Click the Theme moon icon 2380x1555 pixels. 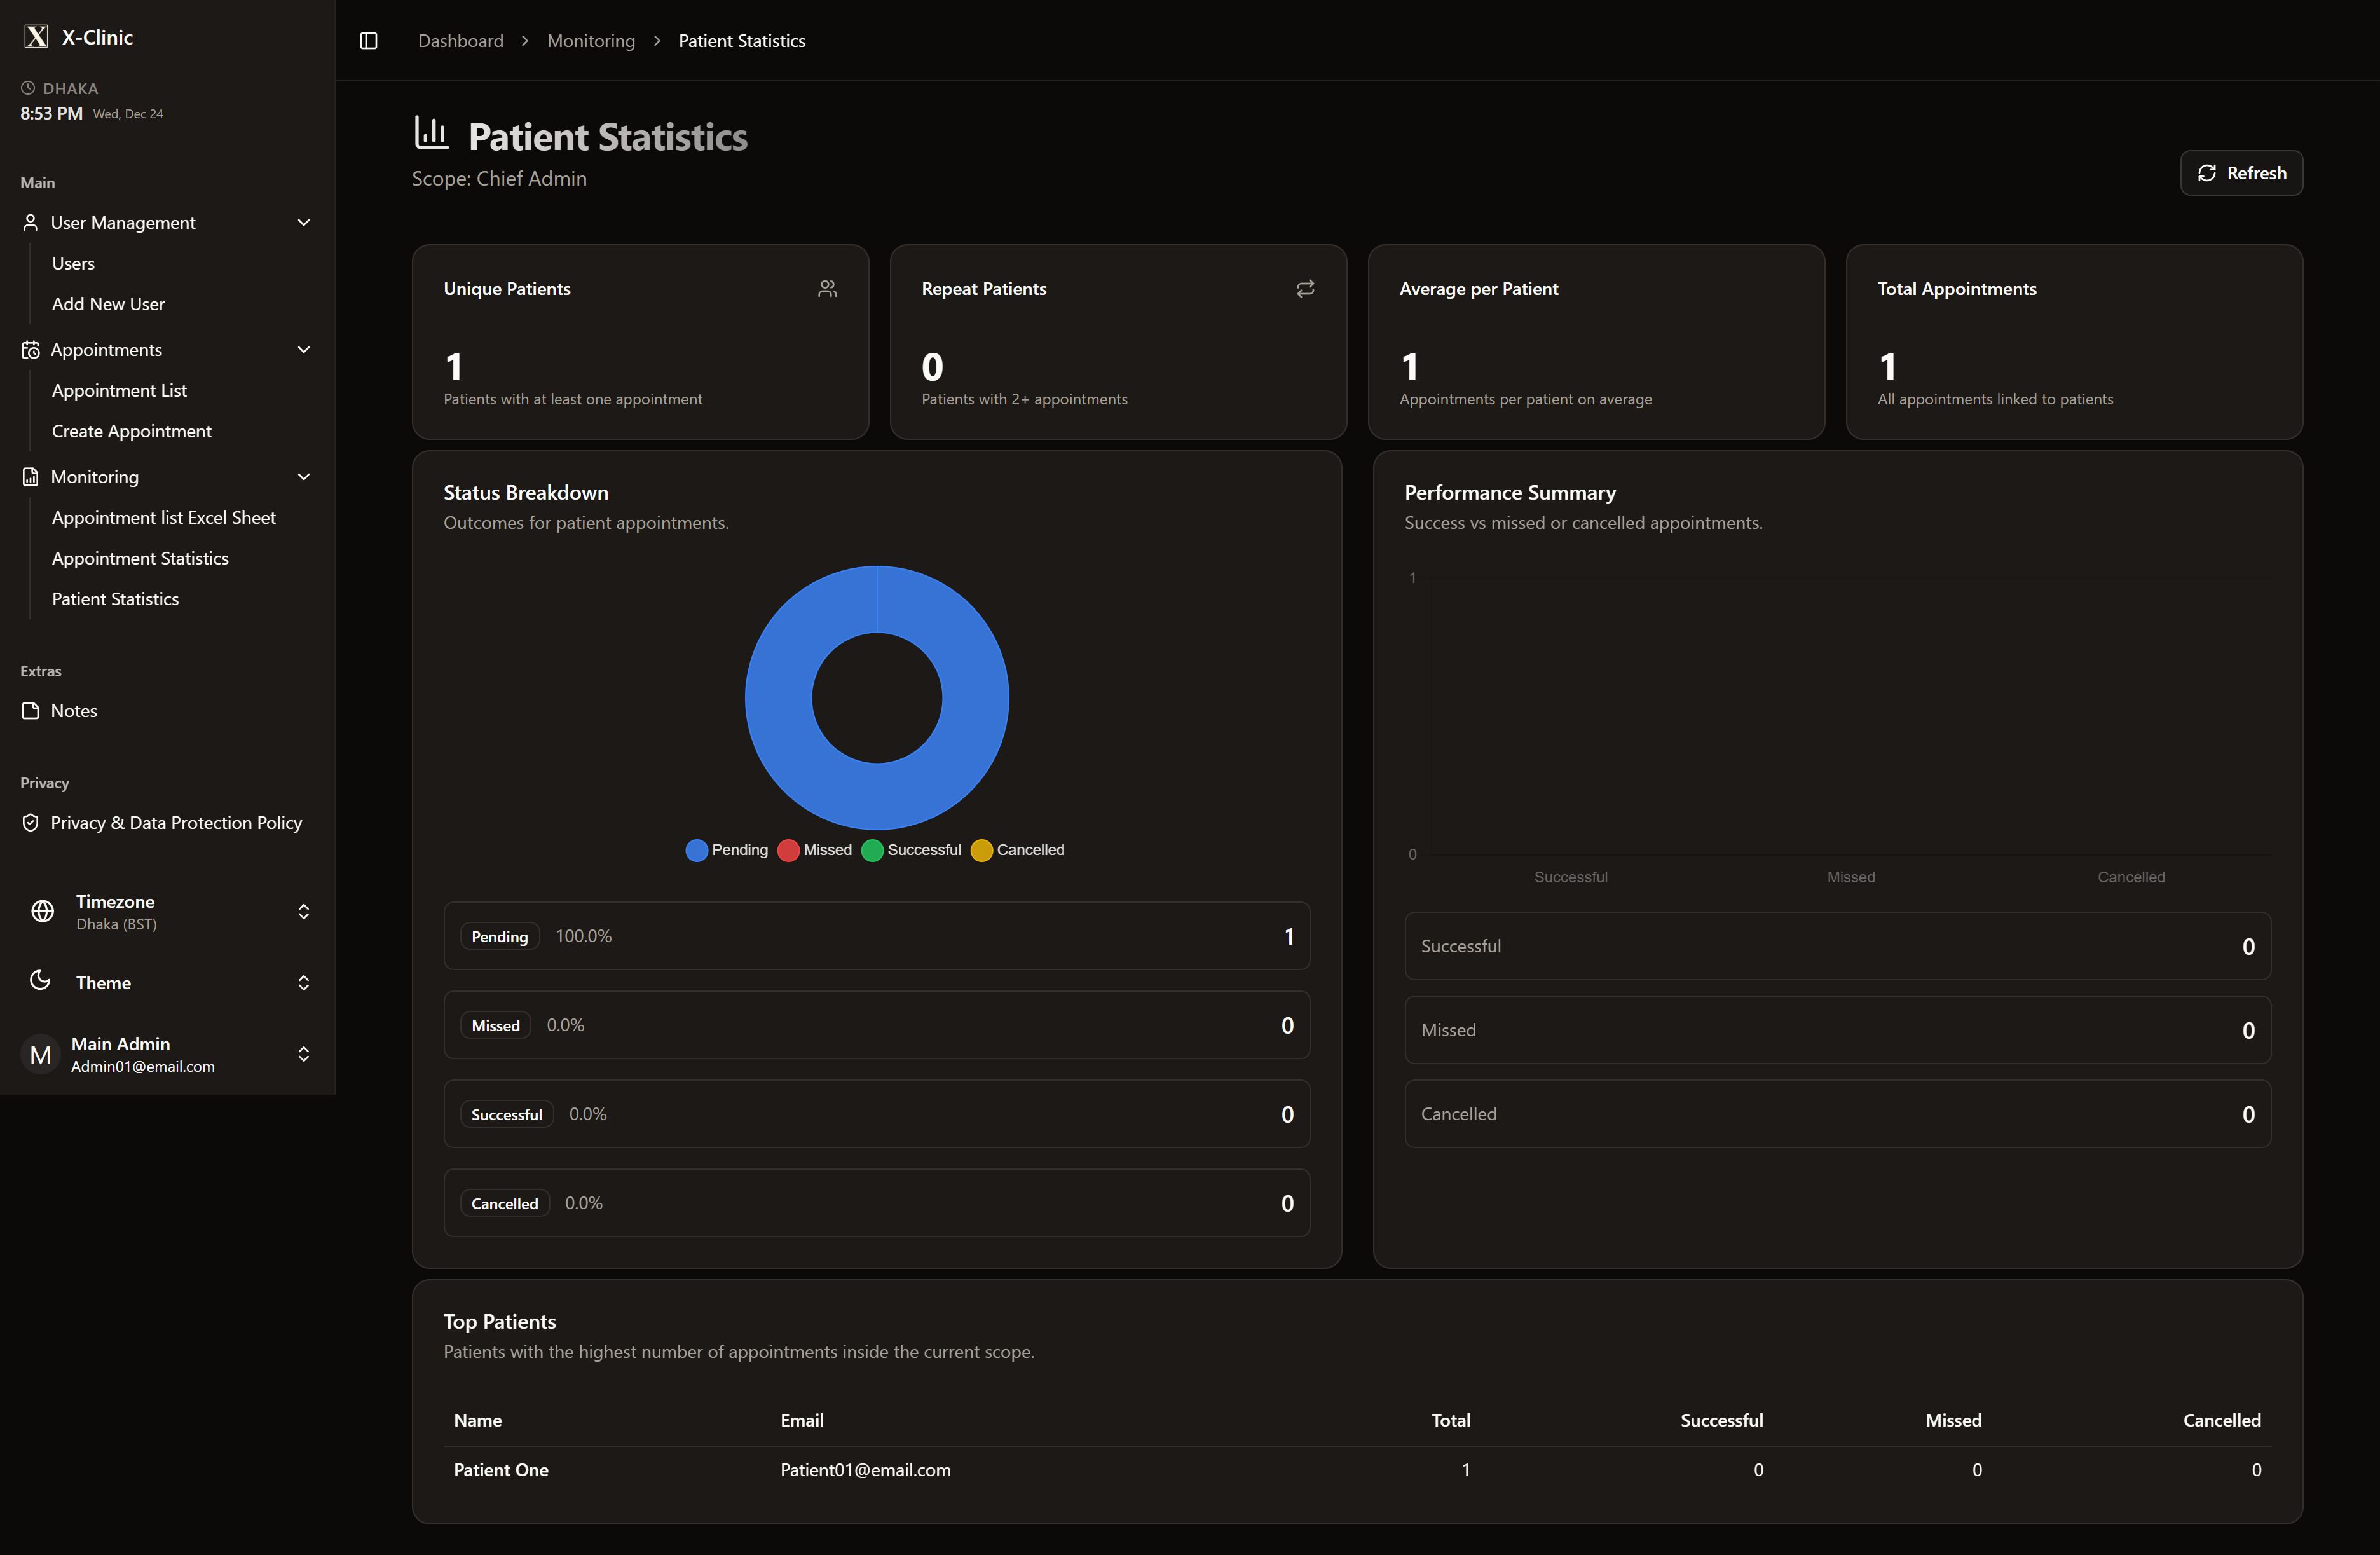click(40, 981)
